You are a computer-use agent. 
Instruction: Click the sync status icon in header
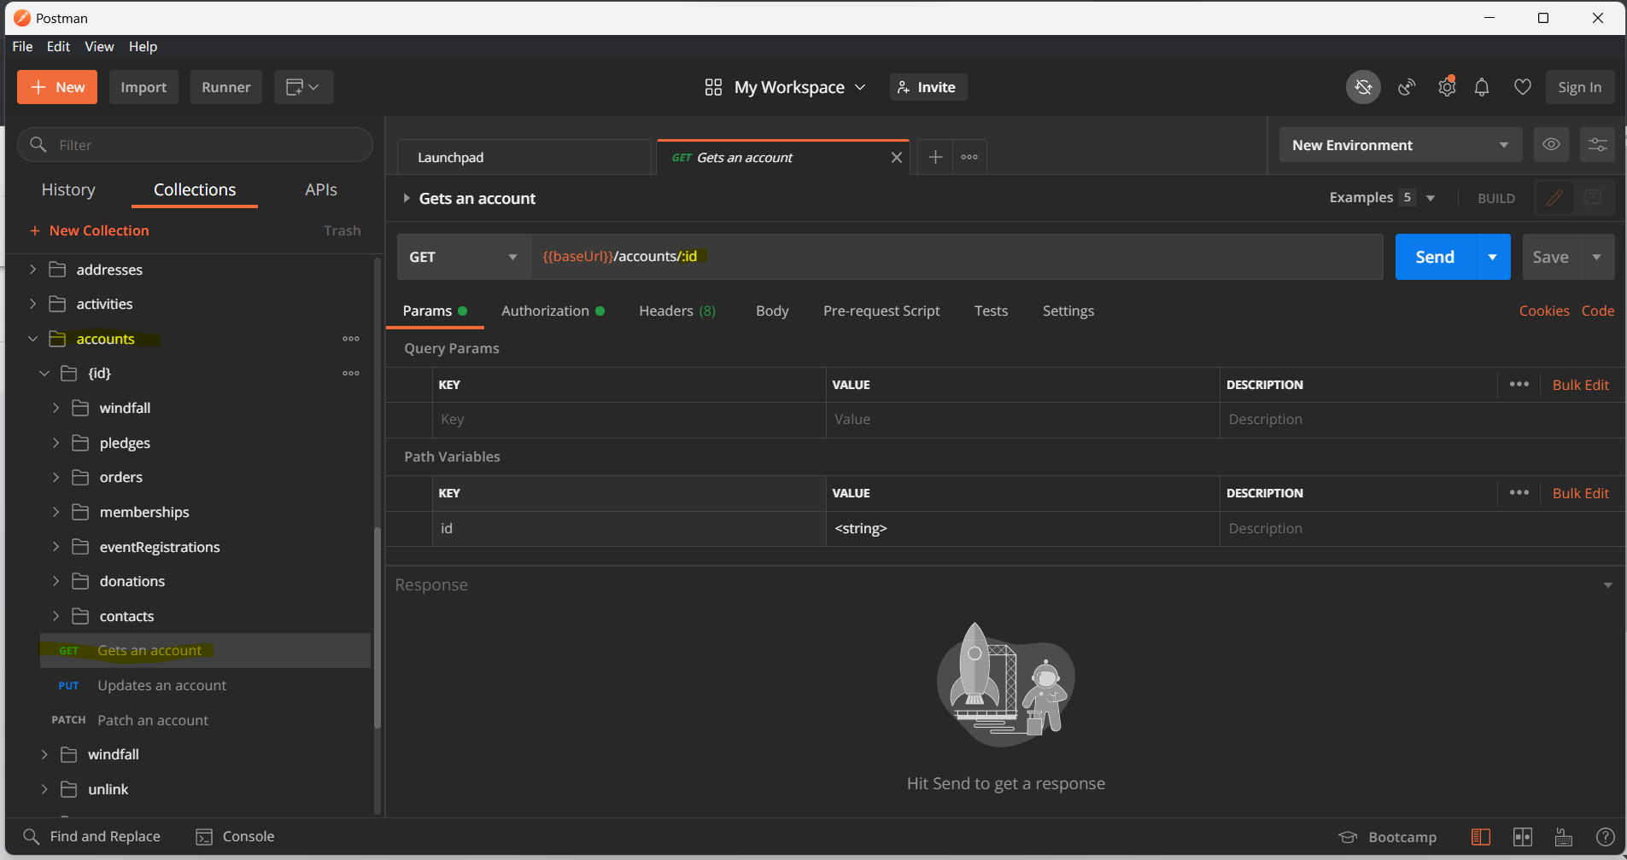pyautogui.click(x=1363, y=87)
